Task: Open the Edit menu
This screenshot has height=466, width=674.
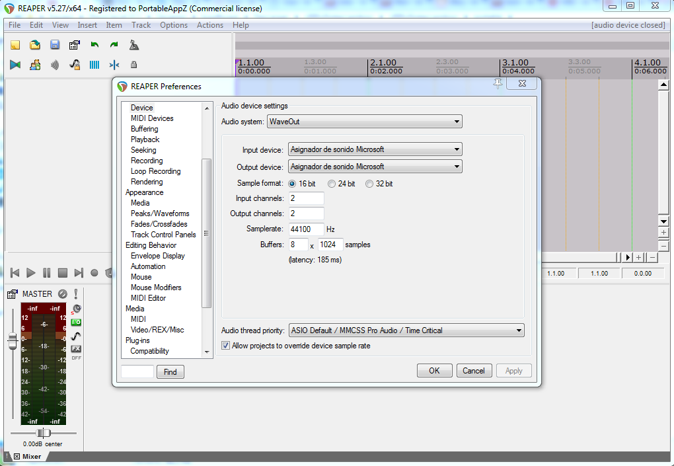Action: 36,25
